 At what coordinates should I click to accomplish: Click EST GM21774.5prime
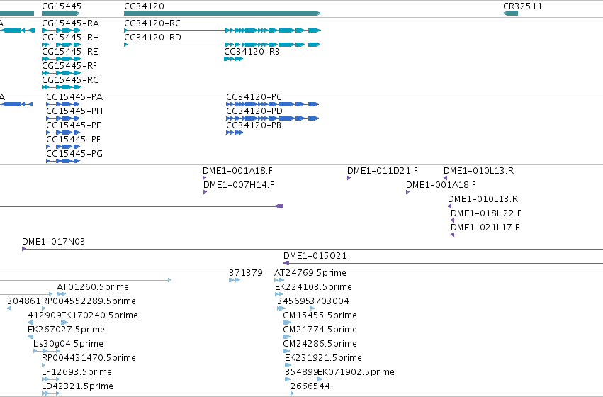click(x=286, y=337)
